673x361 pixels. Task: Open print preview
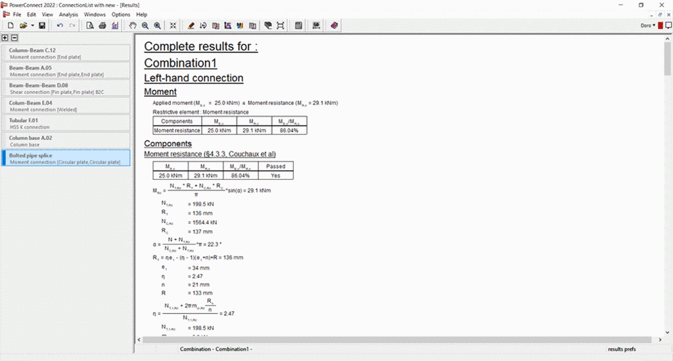[89, 26]
